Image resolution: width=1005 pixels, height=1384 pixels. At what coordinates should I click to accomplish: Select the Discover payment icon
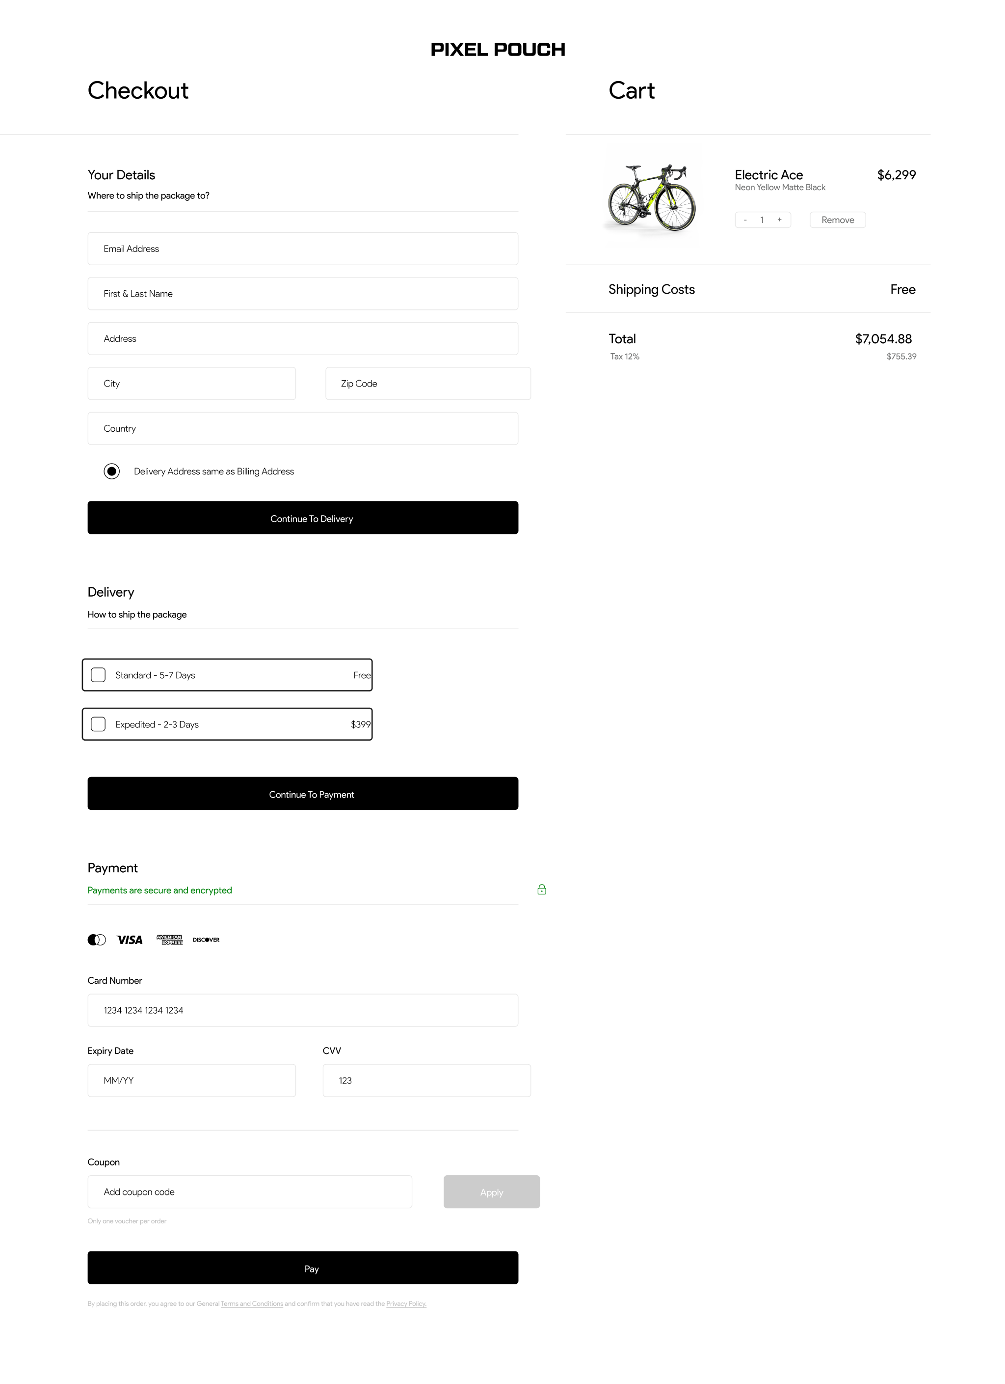coord(206,940)
